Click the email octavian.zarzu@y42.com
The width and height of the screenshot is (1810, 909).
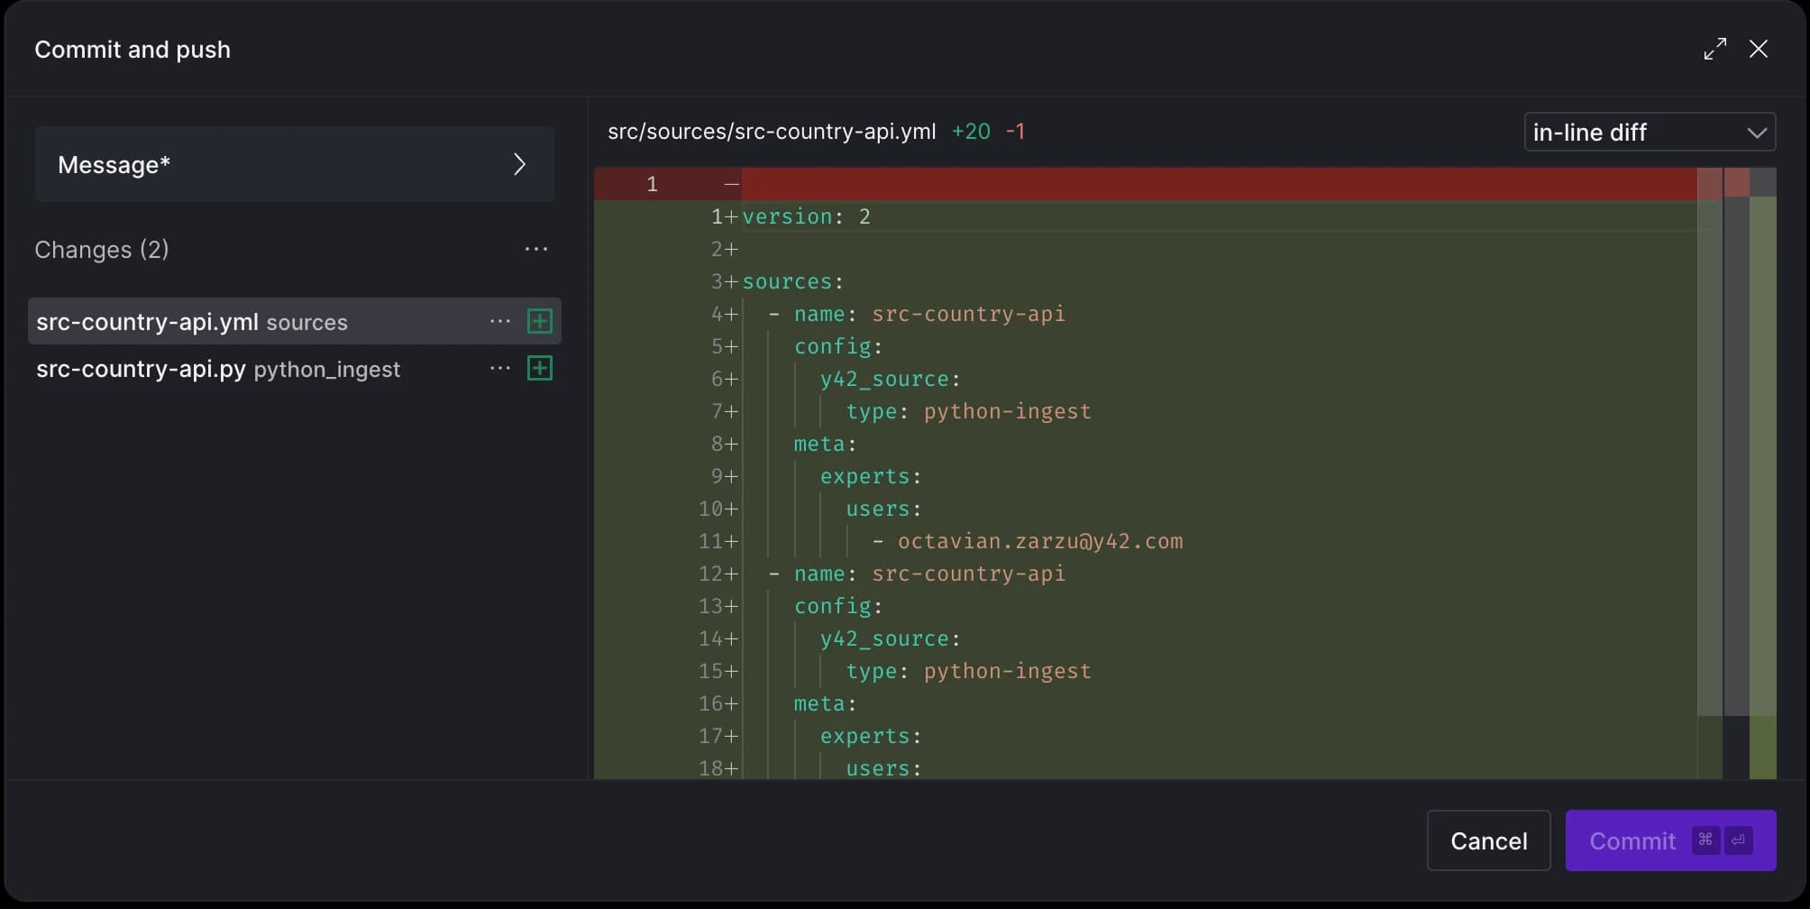click(x=1040, y=541)
